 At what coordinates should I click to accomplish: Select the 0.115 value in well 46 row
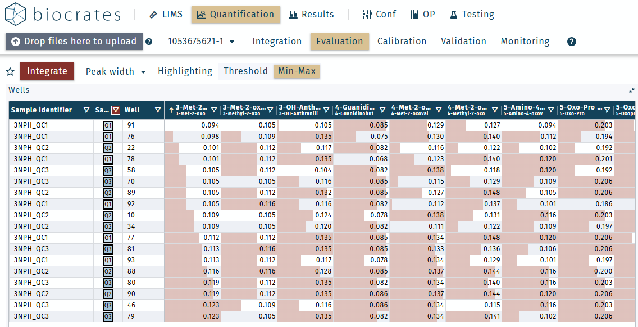point(473,306)
